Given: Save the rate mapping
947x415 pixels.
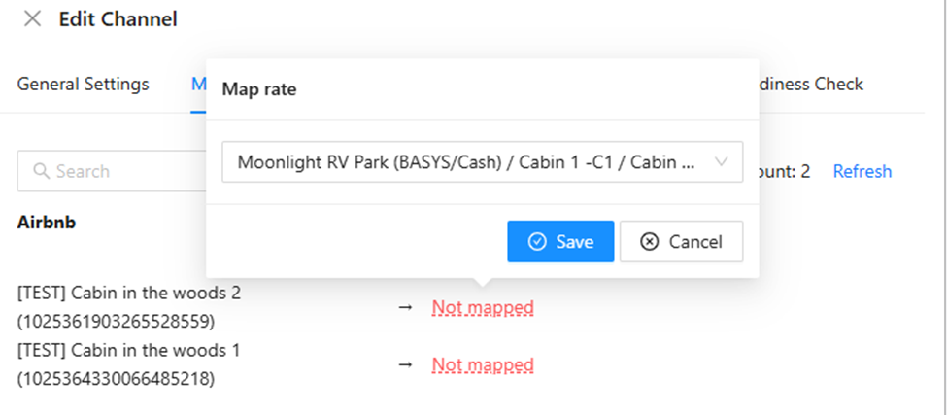Looking at the screenshot, I should point(560,242).
